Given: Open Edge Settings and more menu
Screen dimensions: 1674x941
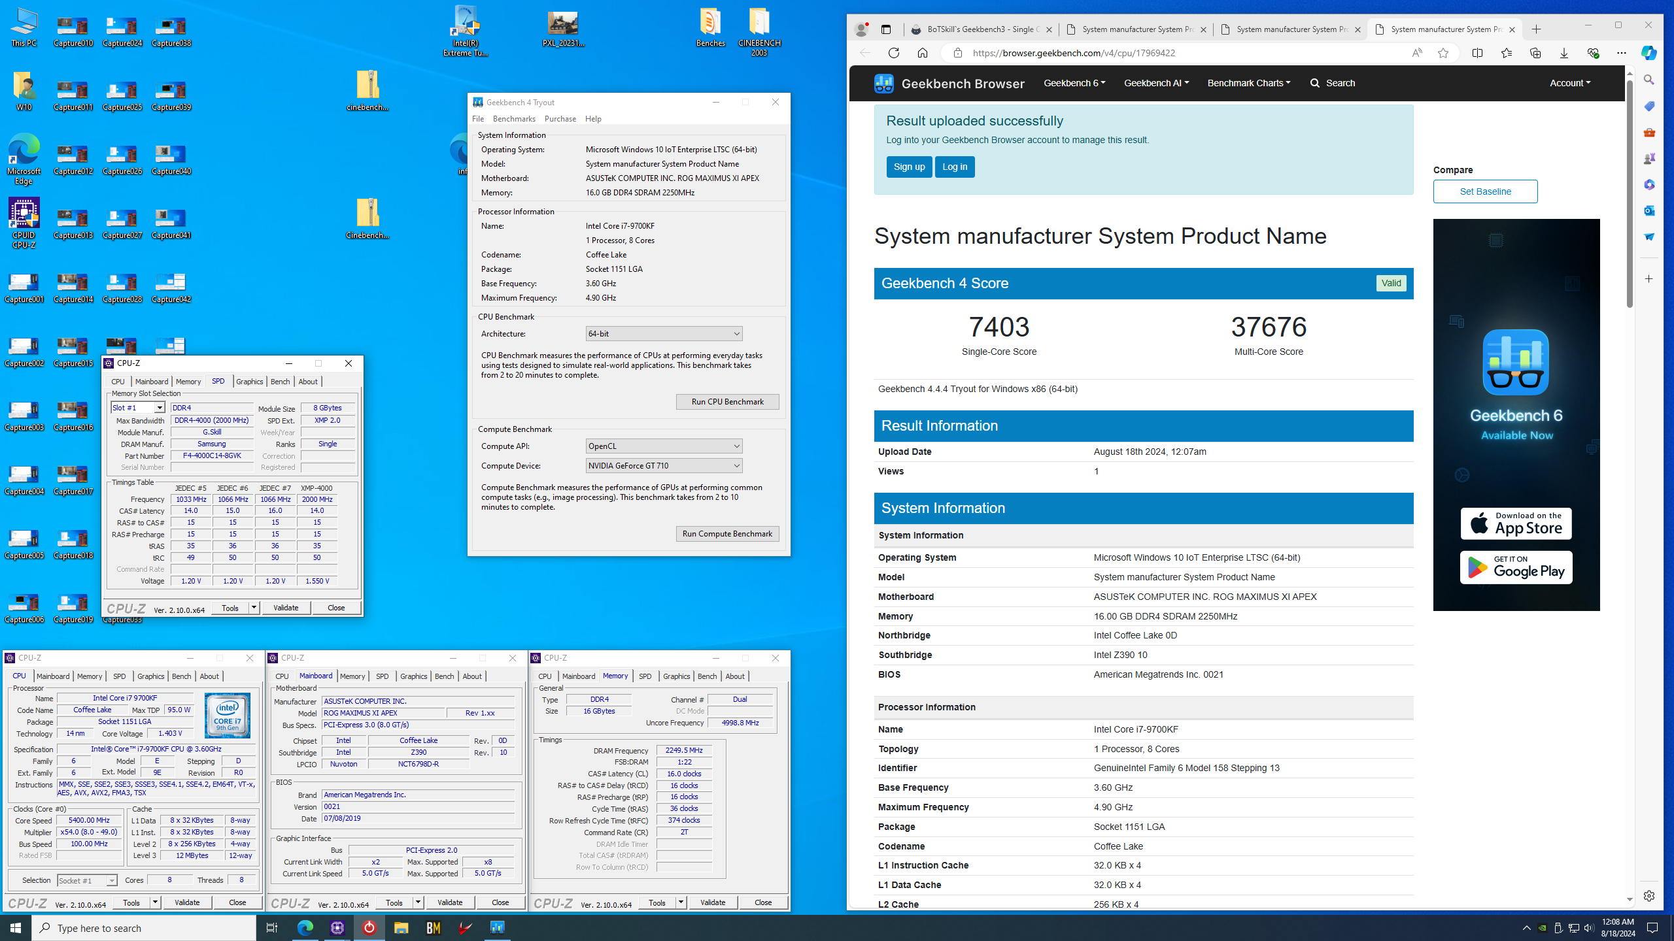Looking at the screenshot, I should coord(1621,53).
